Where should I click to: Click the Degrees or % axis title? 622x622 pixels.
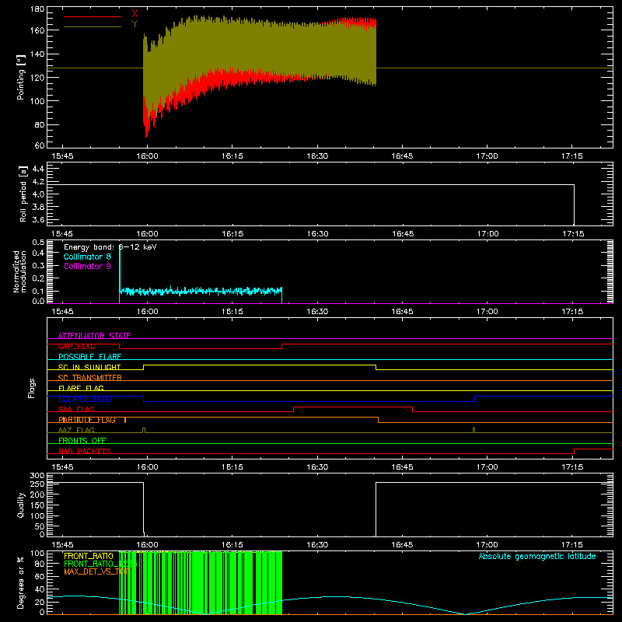pos(21,582)
